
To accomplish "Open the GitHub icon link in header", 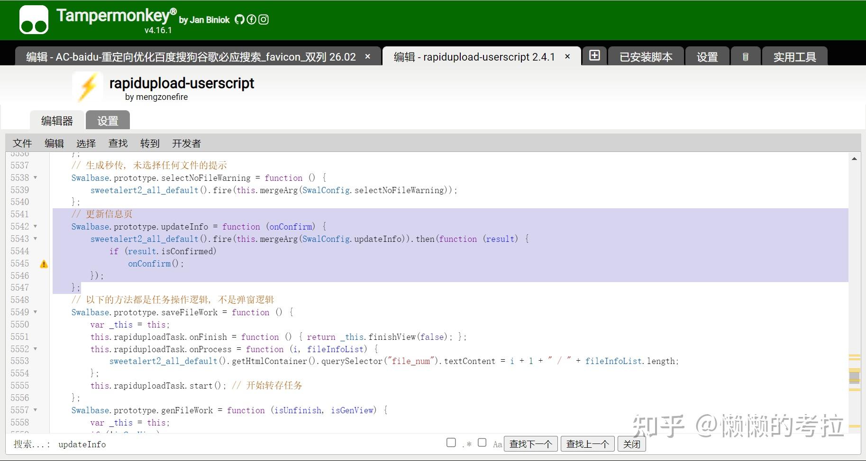I will pos(239,19).
